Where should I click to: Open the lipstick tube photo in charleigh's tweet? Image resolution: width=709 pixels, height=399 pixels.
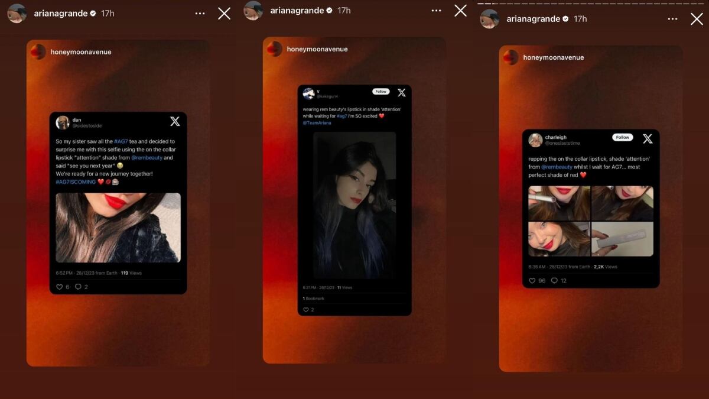[x=622, y=239]
